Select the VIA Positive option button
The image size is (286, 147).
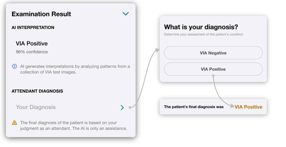pyautogui.click(x=213, y=69)
